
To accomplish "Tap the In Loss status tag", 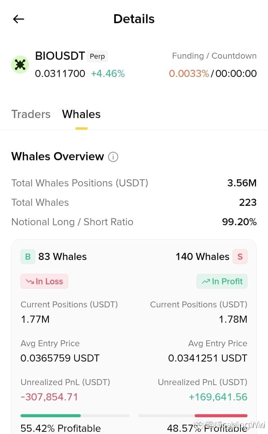I will (44, 281).
